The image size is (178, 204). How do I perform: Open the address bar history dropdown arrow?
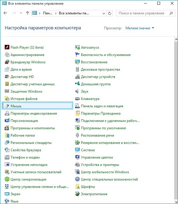coord(103,13)
